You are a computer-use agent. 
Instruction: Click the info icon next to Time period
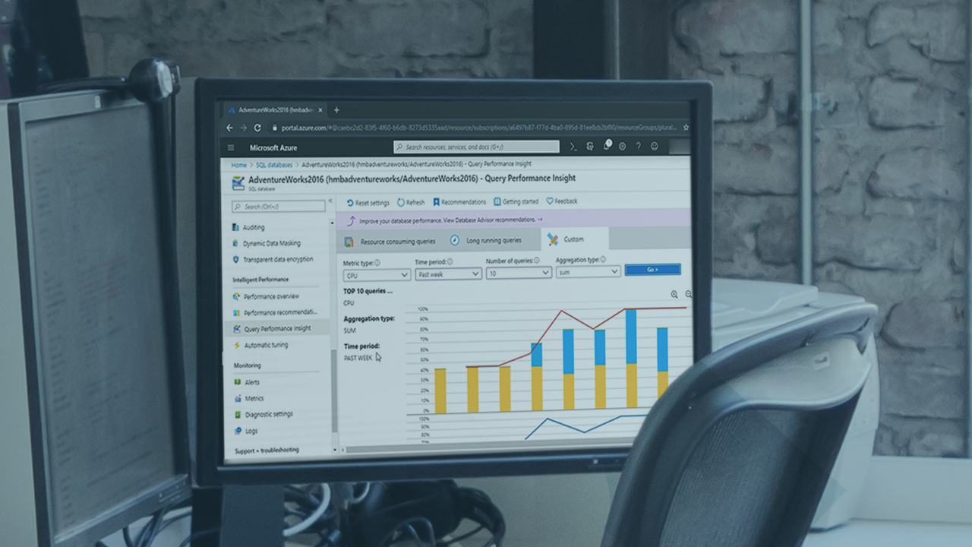[x=450, y=262]
